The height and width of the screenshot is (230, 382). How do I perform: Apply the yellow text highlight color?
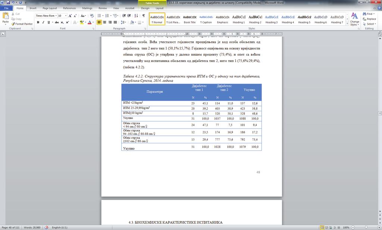coord(82,22)
